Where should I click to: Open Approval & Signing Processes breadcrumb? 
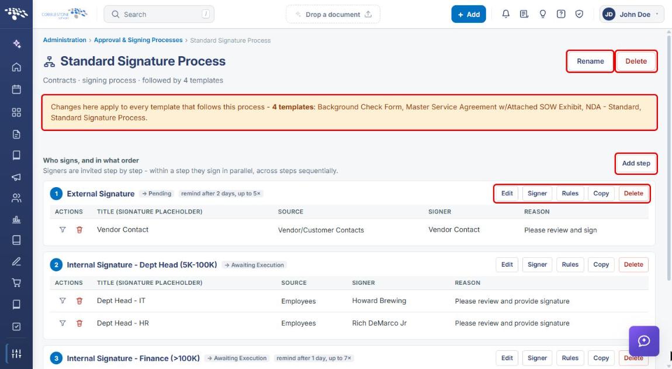tap(138, 40)
